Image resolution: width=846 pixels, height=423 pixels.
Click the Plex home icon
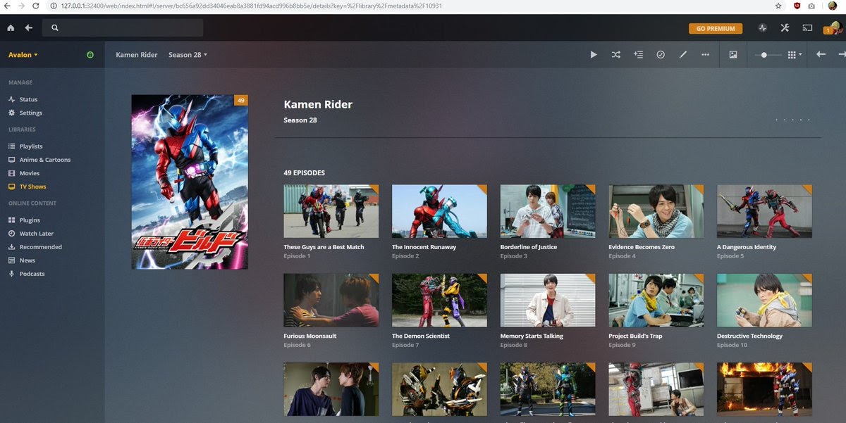click(x=11, y=28)
